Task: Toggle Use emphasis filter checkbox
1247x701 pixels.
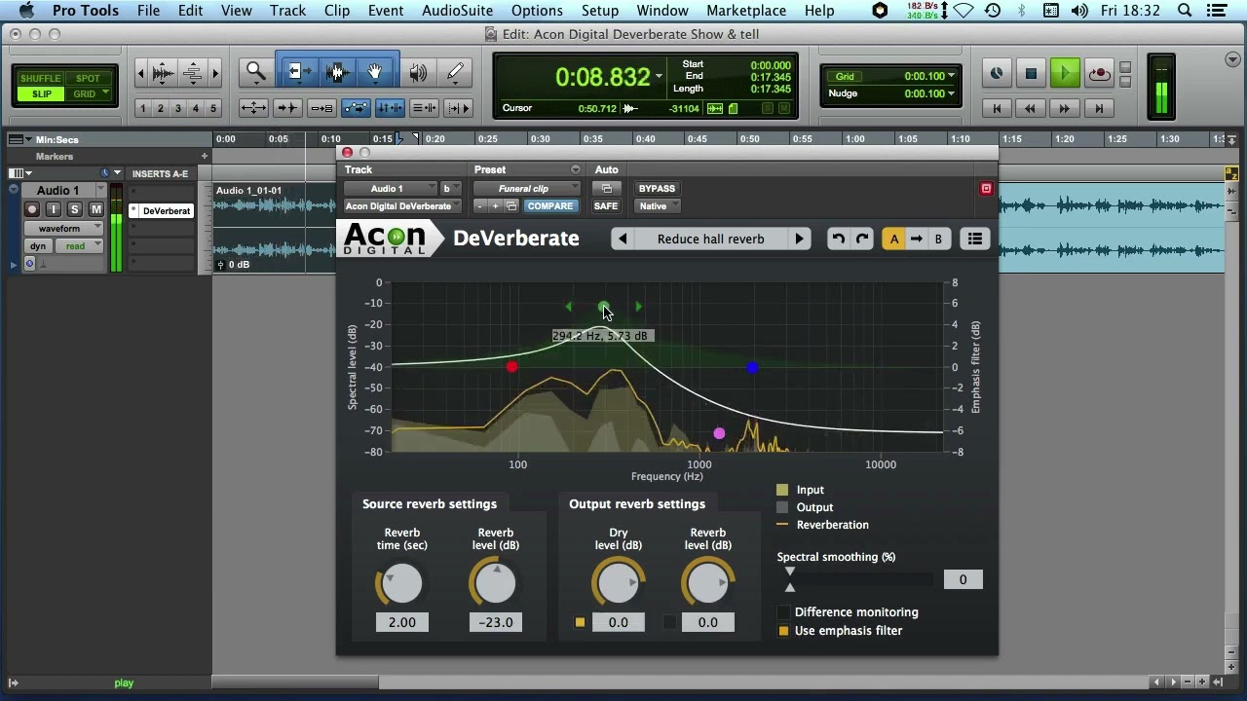Action: 783,631
